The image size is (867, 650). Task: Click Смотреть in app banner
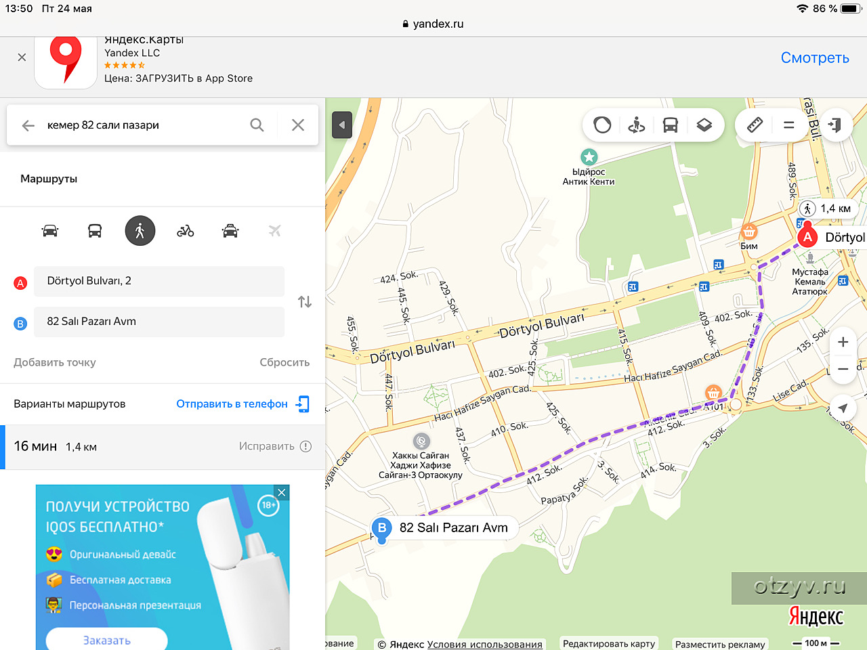coord(815,58)
